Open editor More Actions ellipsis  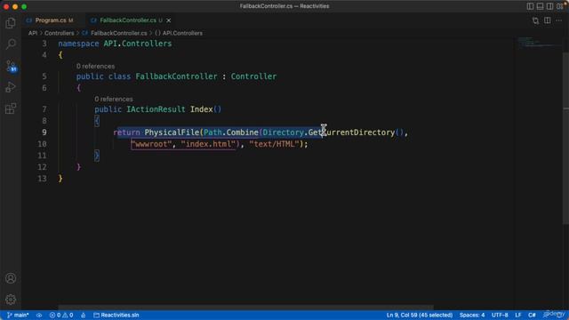pos(559,20)
